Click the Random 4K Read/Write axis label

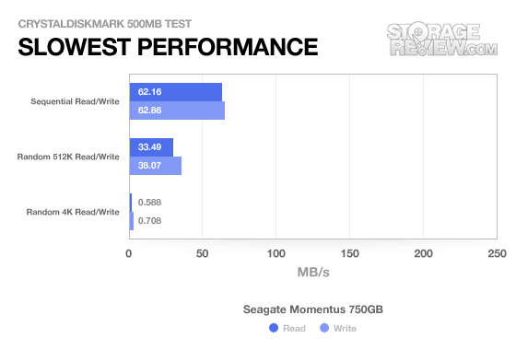click(x=73, y=212)
